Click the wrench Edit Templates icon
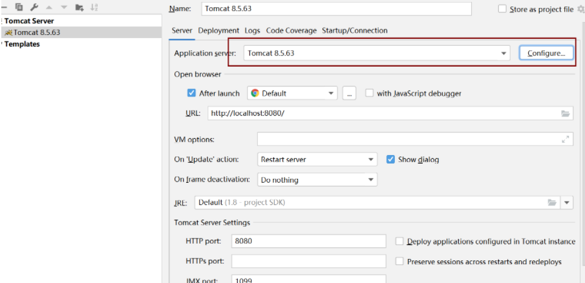Viewport: 585px width, 283px height. 32,8
